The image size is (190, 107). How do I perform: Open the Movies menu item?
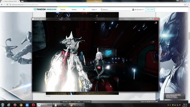pyautogui.click(x=74, y=10)
